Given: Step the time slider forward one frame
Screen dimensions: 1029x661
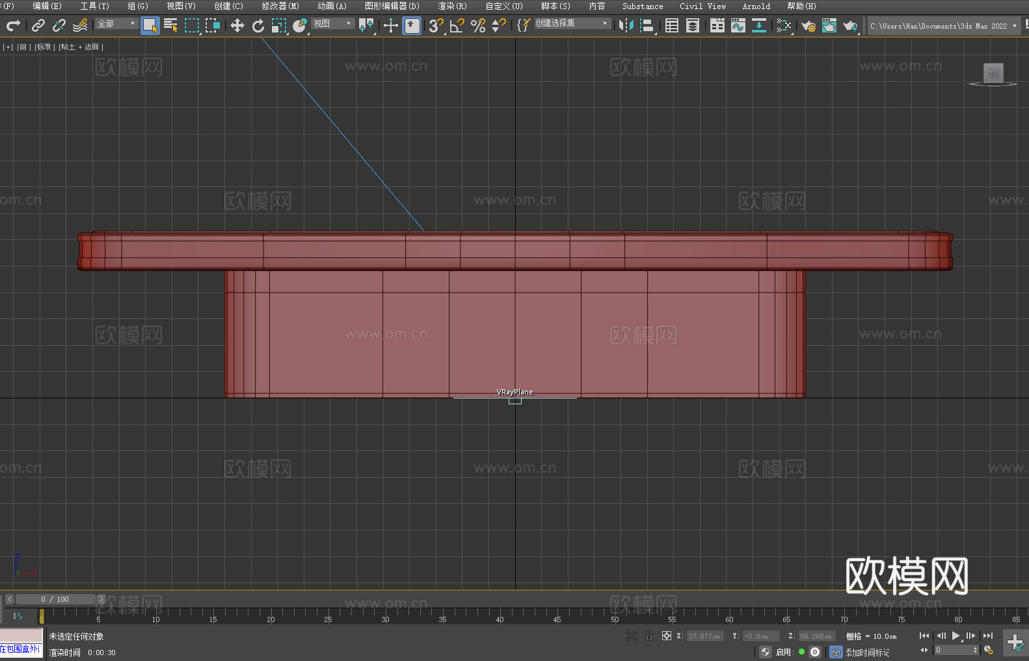Looking at the screenshot, I should tap(101, 599).
